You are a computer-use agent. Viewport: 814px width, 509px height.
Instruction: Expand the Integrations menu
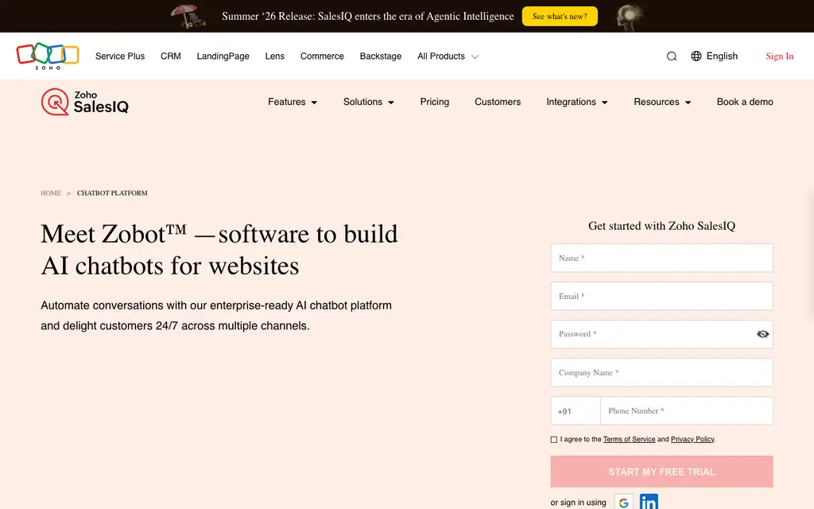click(577, 102)
